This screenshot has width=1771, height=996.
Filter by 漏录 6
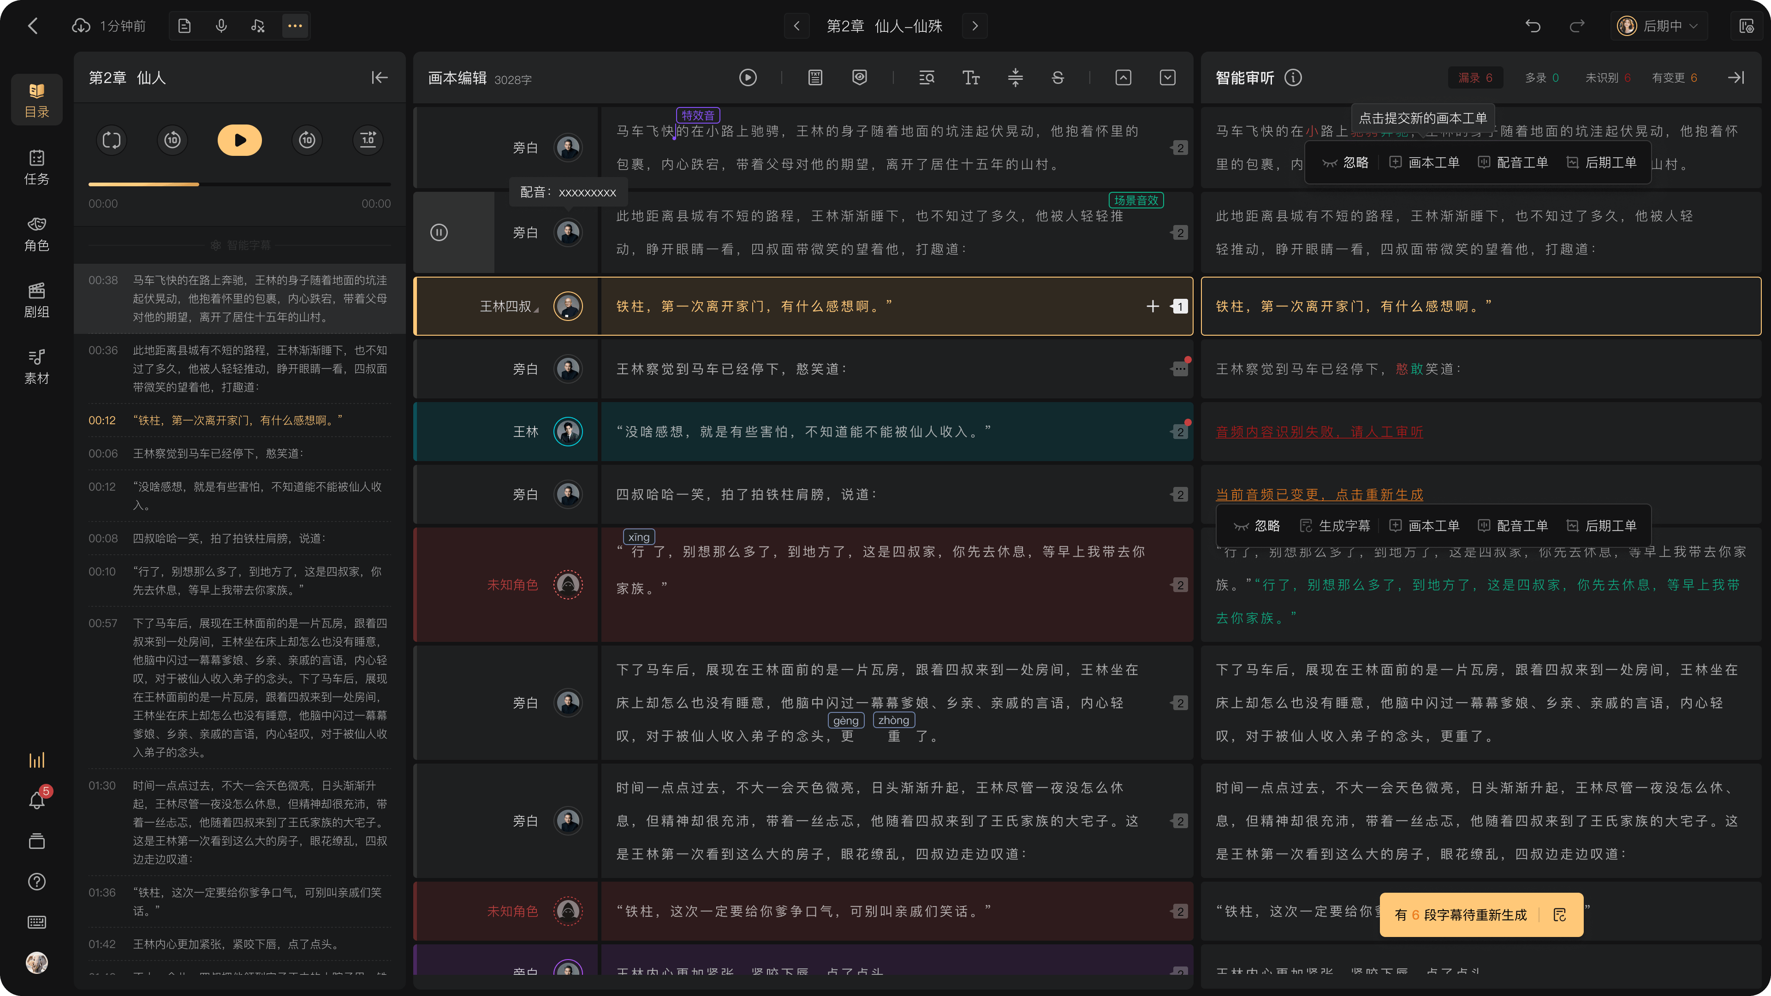[1475, 77]
